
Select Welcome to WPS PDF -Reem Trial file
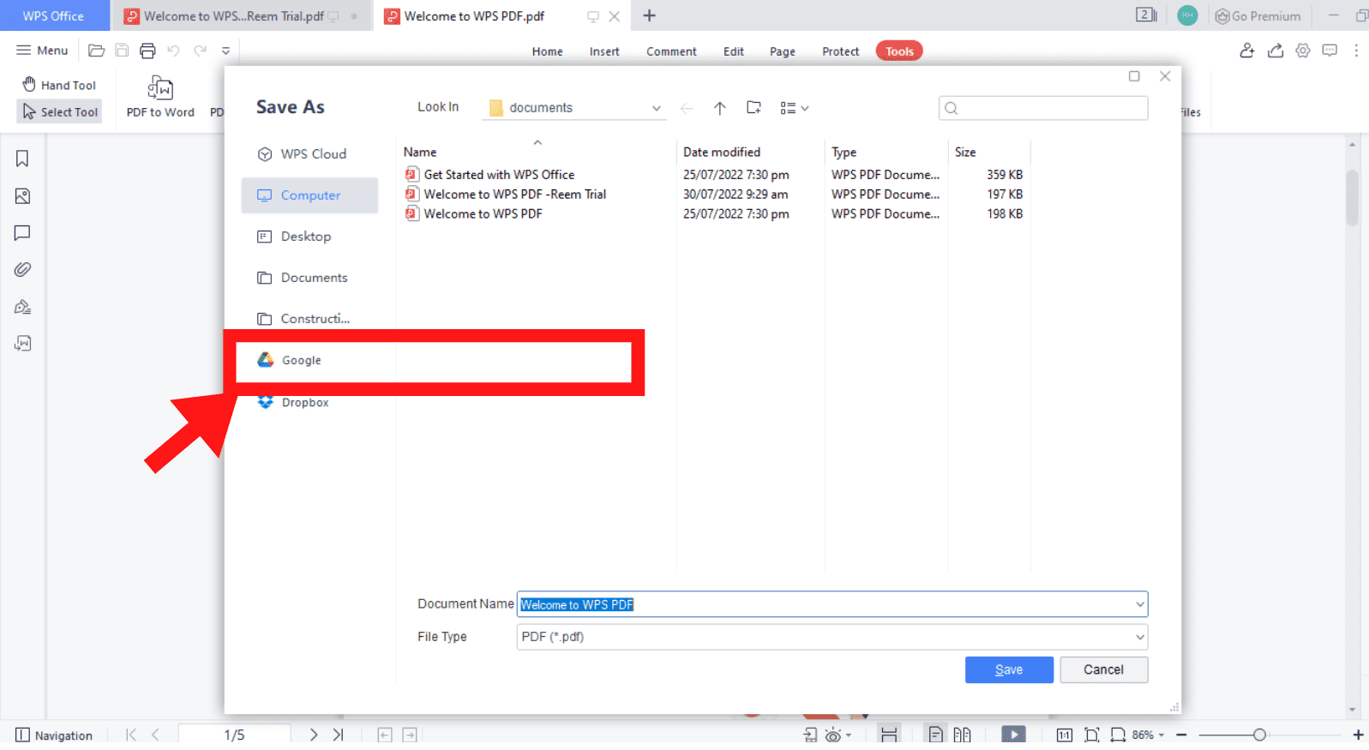514,195
